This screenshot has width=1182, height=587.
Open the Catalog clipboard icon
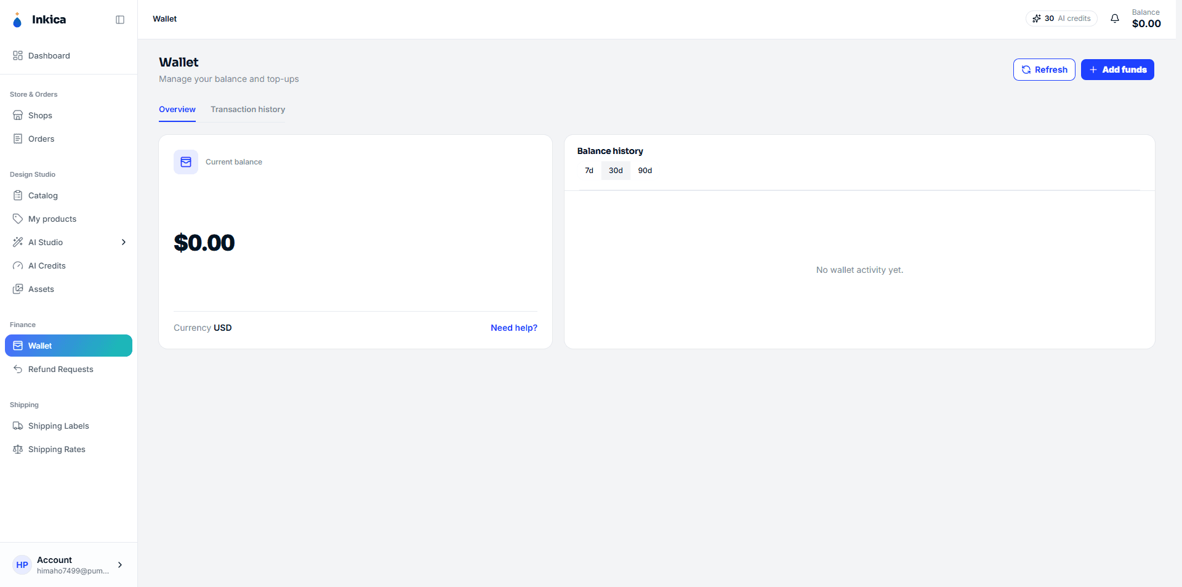point(18,195)
